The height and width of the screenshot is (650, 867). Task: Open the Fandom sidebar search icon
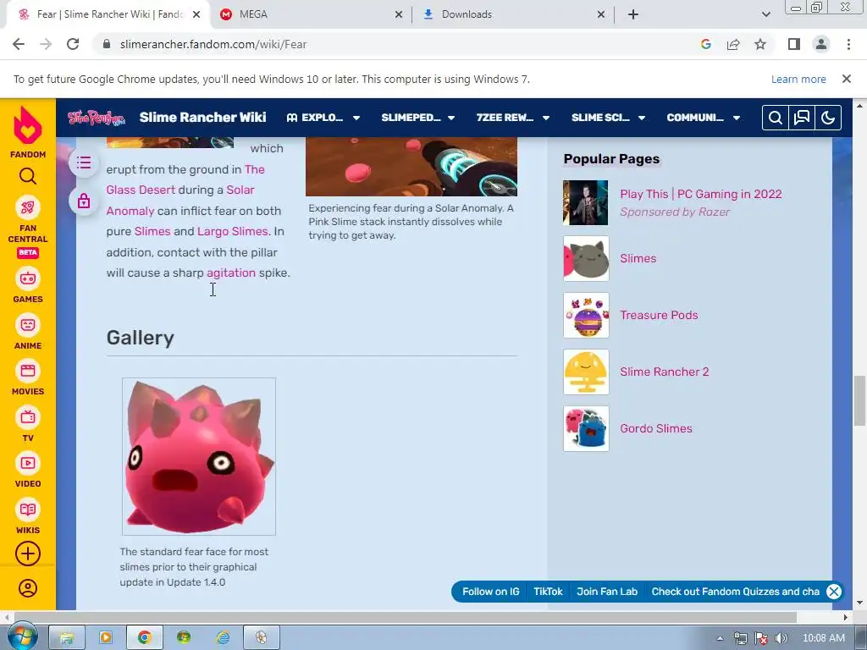pyautogui.click(x=28, y=176)
